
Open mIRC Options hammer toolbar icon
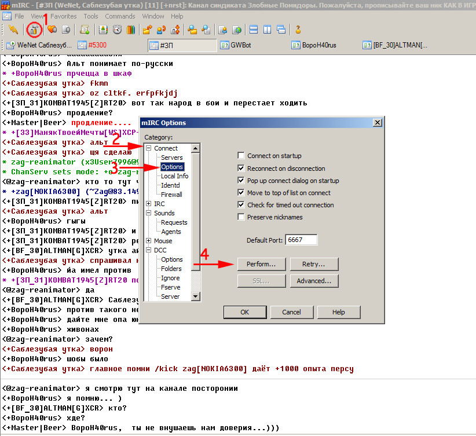[34, 30]
